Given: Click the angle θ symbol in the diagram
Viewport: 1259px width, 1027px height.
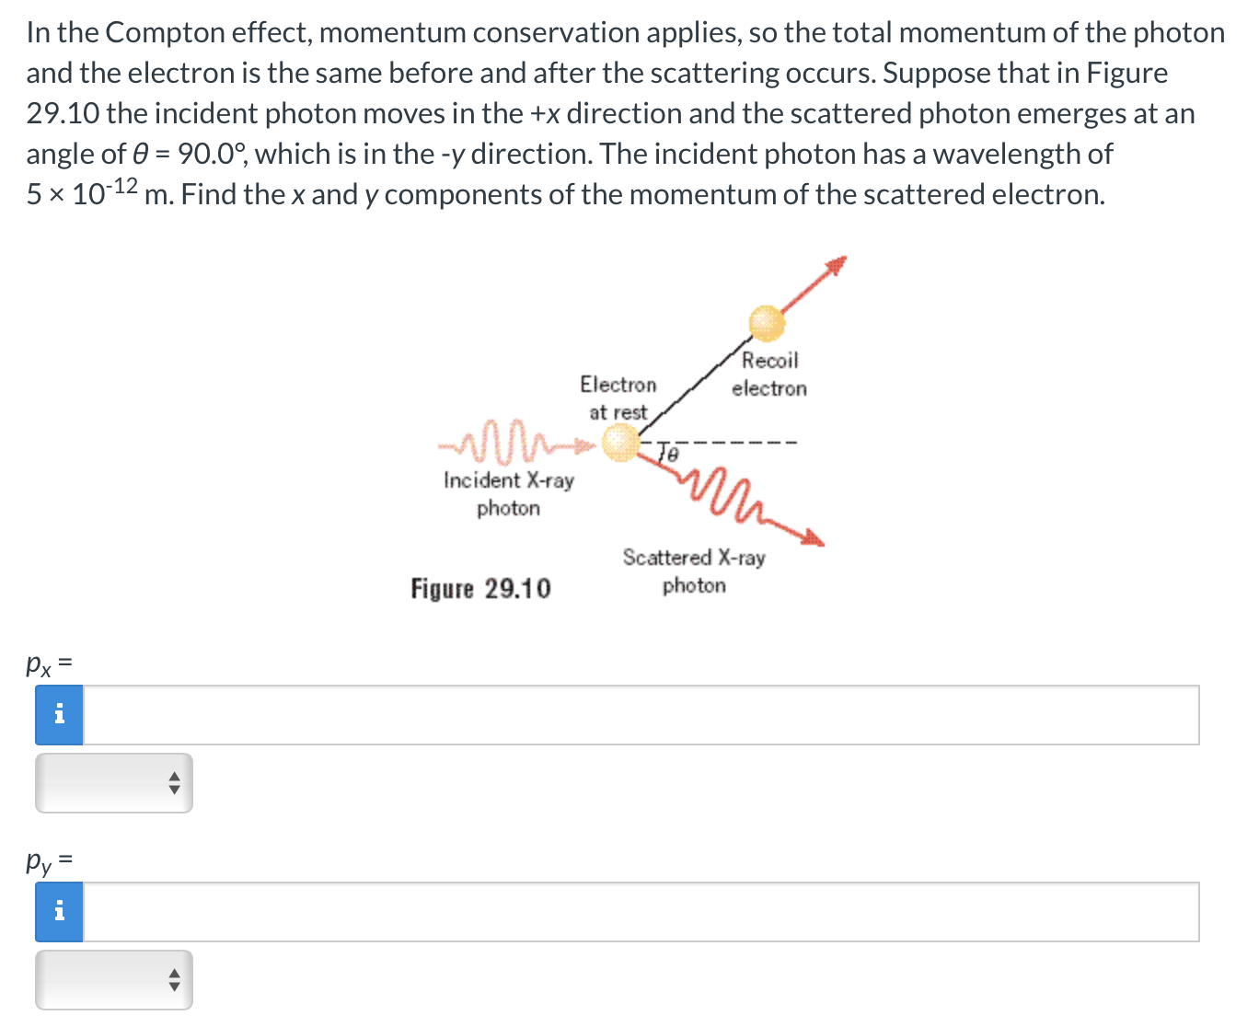Looking at the screenshot, I should point(671,453).
